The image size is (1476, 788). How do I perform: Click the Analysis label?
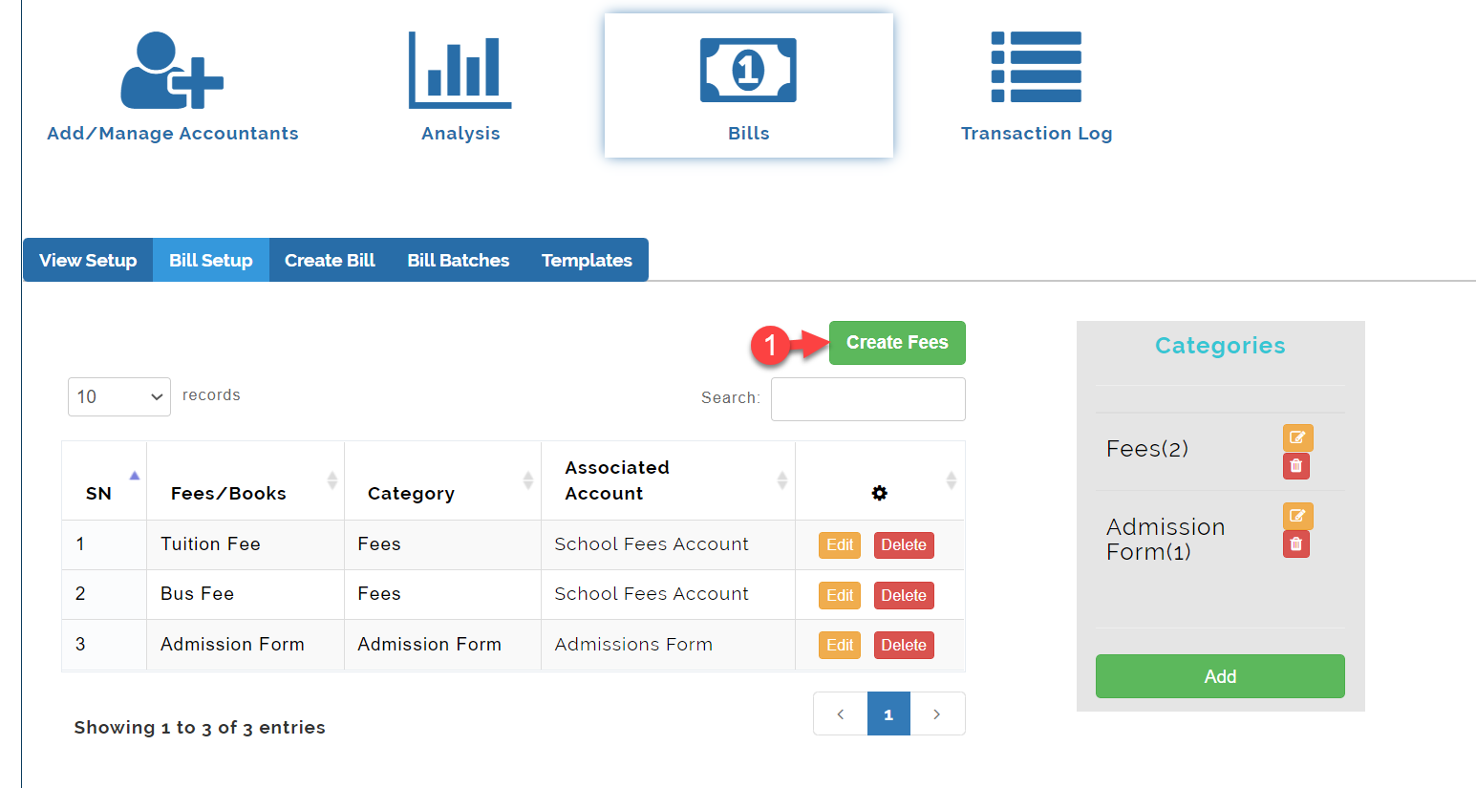pos(460,134)
